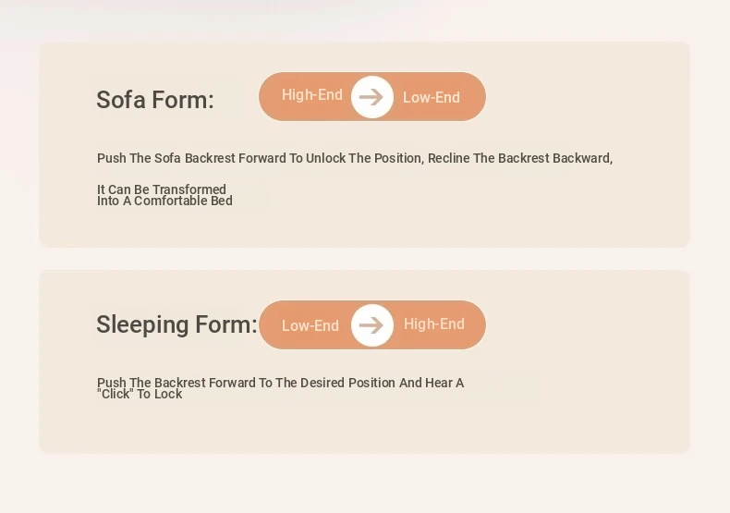Select Low-End label in Sofa Form pill
This screenshot has width=730, height=513.
432,97
